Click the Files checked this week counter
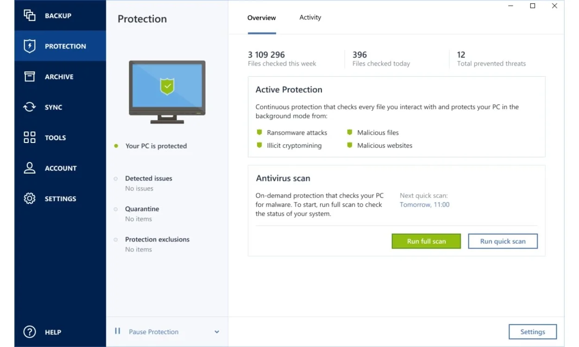579x347 pixels. pos(281,59)
